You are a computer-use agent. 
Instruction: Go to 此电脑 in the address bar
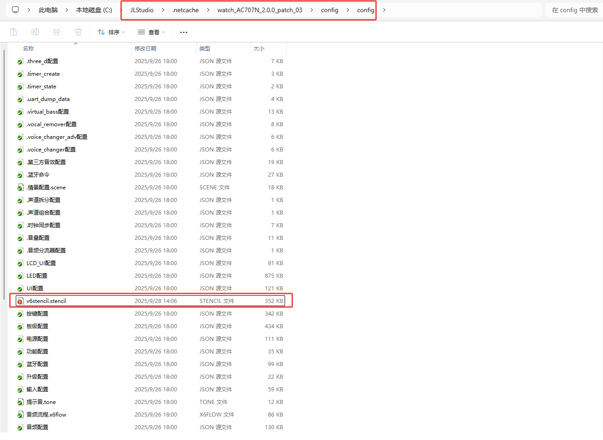48,10
